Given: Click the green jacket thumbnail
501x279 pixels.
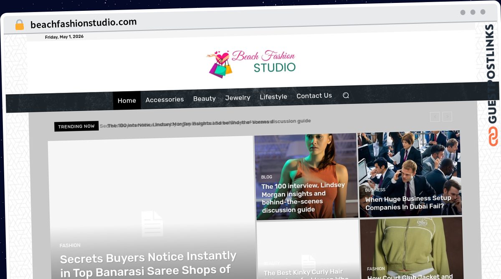Looking at the screenshot, I should click(411, 248).
